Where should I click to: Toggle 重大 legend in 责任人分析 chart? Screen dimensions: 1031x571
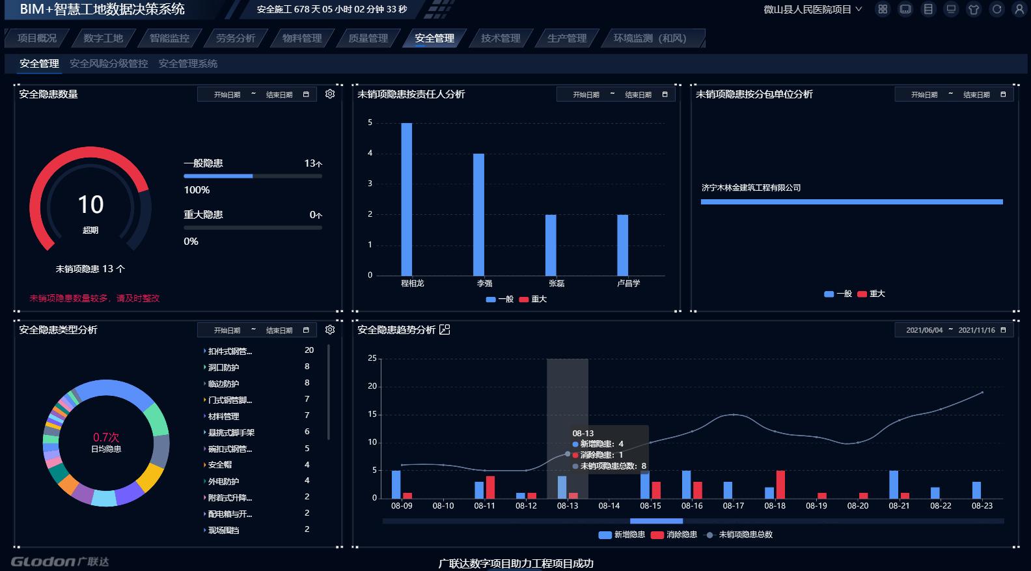click(x=533, y=299)
